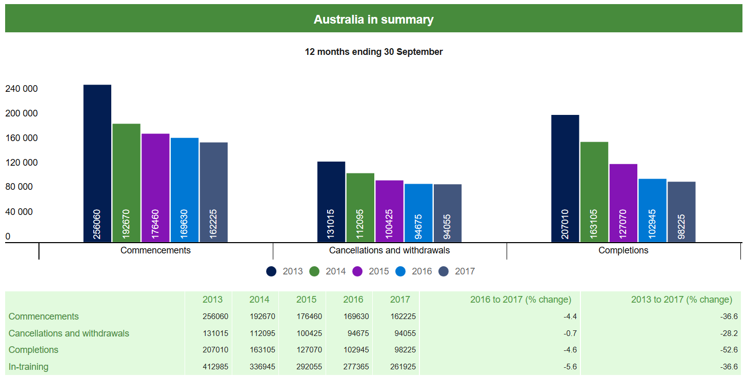Click the "240 000" y-axis label
Image resolution: width=744 pixels, height=376 pixels.
(x=22, y=89)
